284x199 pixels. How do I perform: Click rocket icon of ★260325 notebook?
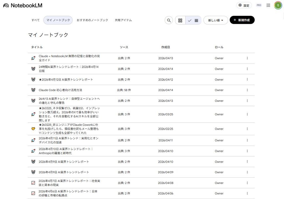[33, 114]
